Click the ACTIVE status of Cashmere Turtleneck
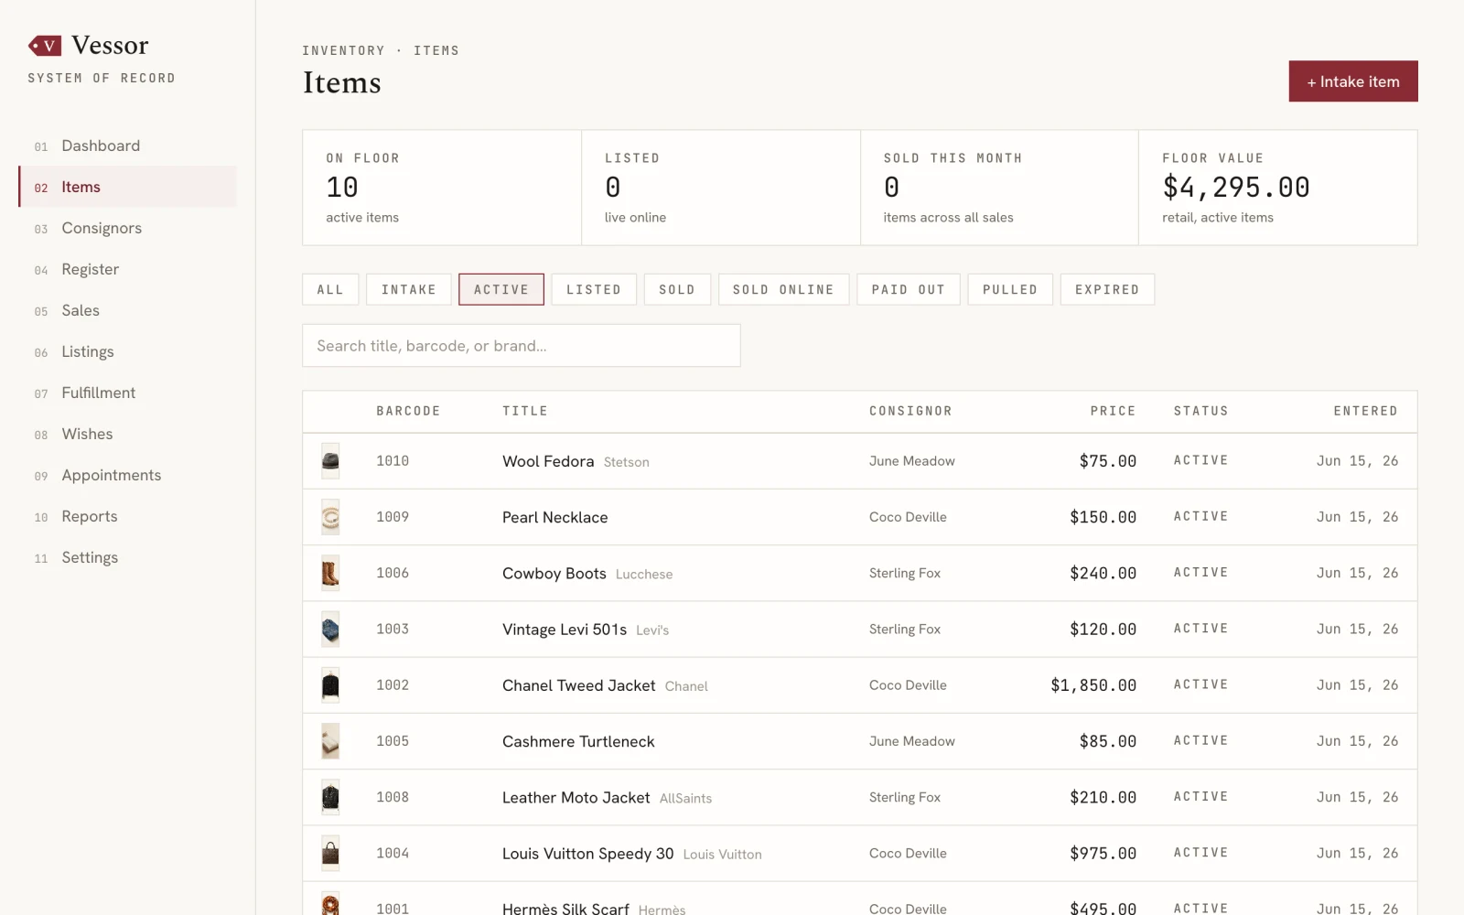1464x915 pixels. pyautogui.click(x=1200, y=740)
